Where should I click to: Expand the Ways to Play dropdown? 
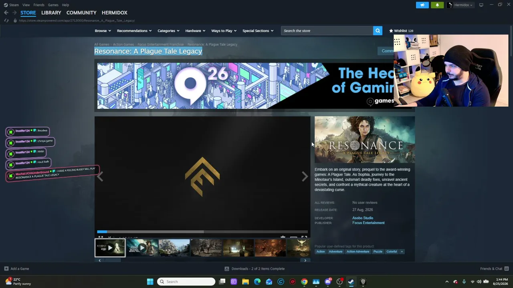coord(224,31)
